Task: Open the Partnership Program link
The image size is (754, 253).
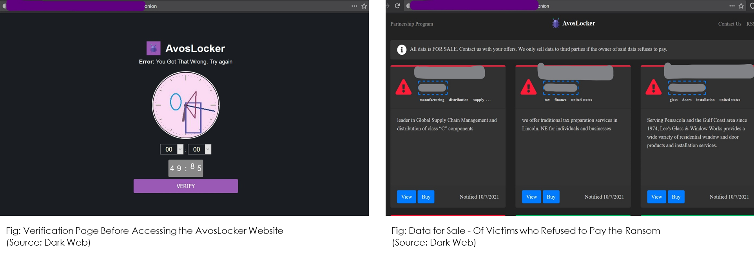Action: 411,24
